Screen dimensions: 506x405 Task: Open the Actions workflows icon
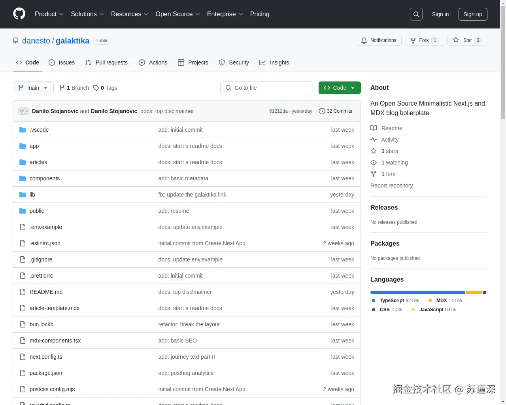[142, 62]
